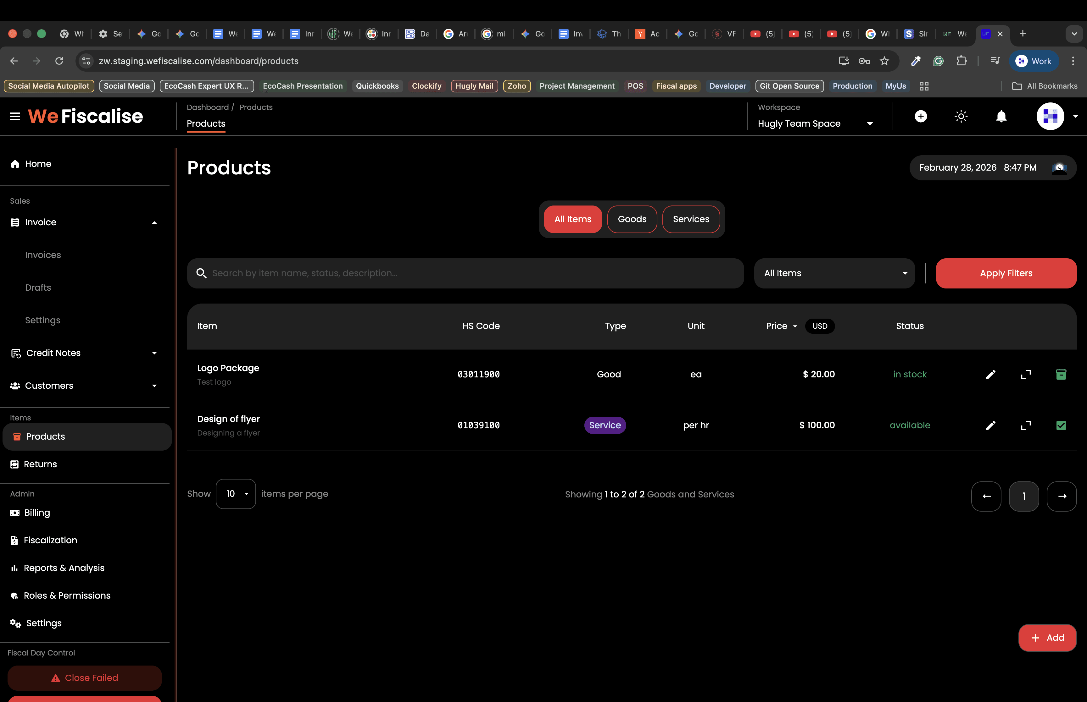Click the notifications bell icon
This screenshot has height=702, width=1087.
point(1001,117)
